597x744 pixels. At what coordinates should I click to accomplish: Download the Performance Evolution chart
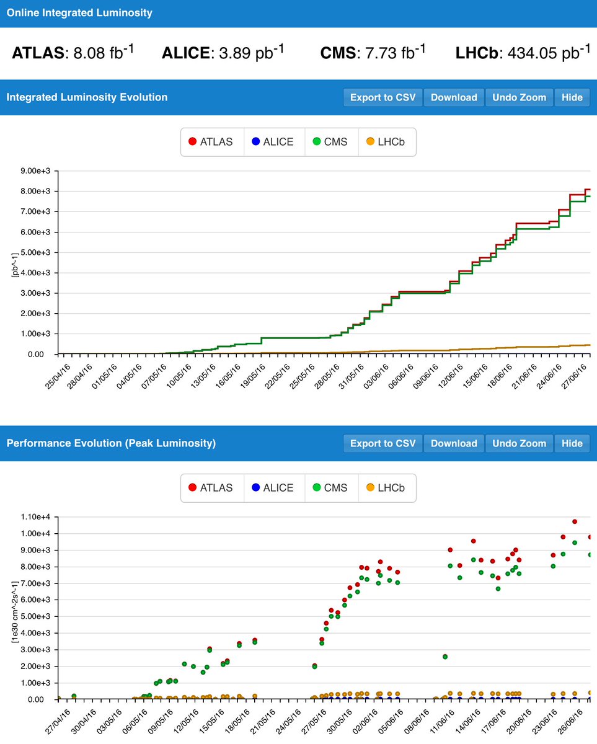click(x=454, y=443)
